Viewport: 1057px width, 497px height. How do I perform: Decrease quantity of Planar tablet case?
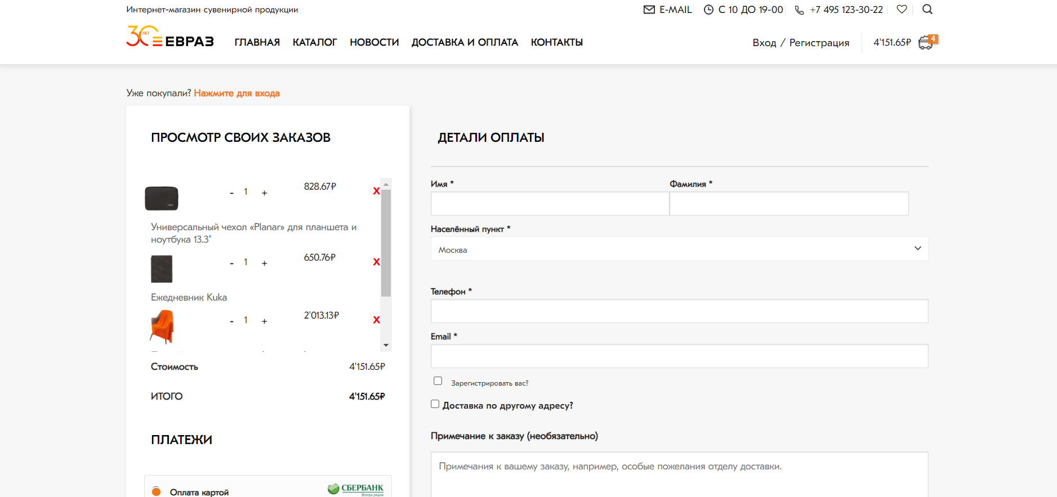coord(231,193)
